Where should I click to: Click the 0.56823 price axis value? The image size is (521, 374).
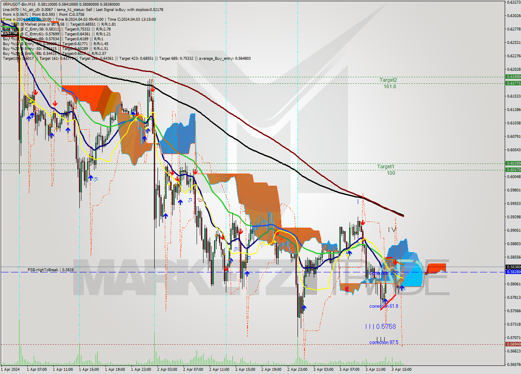click(x=513, y=351)
